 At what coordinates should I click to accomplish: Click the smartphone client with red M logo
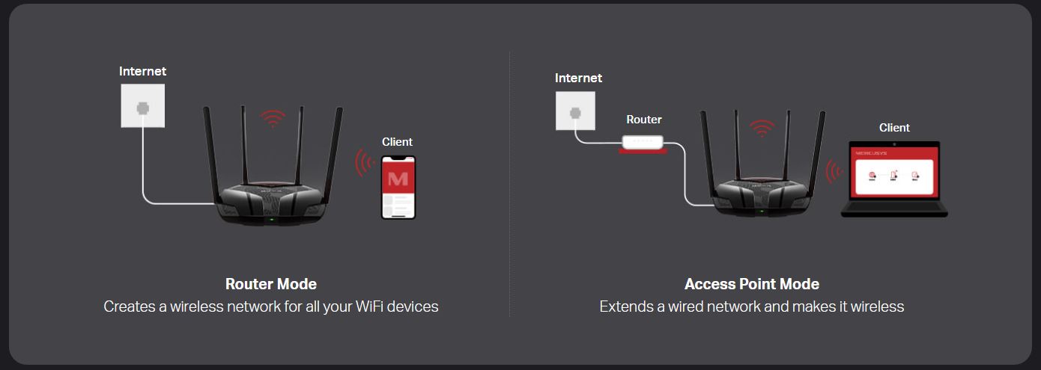(x=398, y=187)
